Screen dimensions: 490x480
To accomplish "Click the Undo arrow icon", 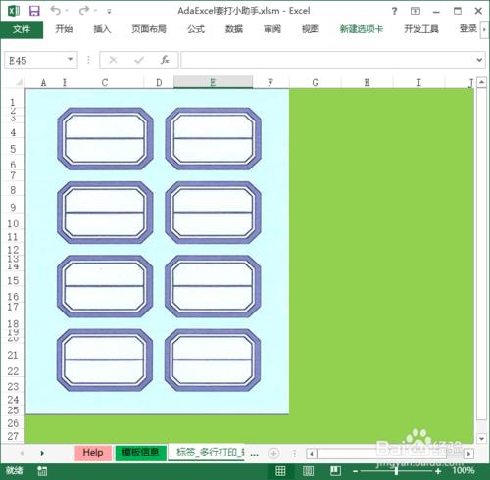I will pos(55,11).
